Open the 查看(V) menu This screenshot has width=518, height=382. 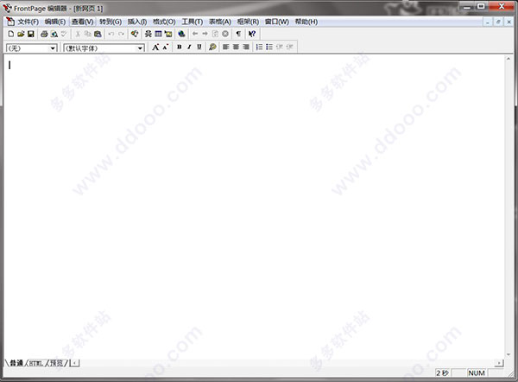point(83,22)
